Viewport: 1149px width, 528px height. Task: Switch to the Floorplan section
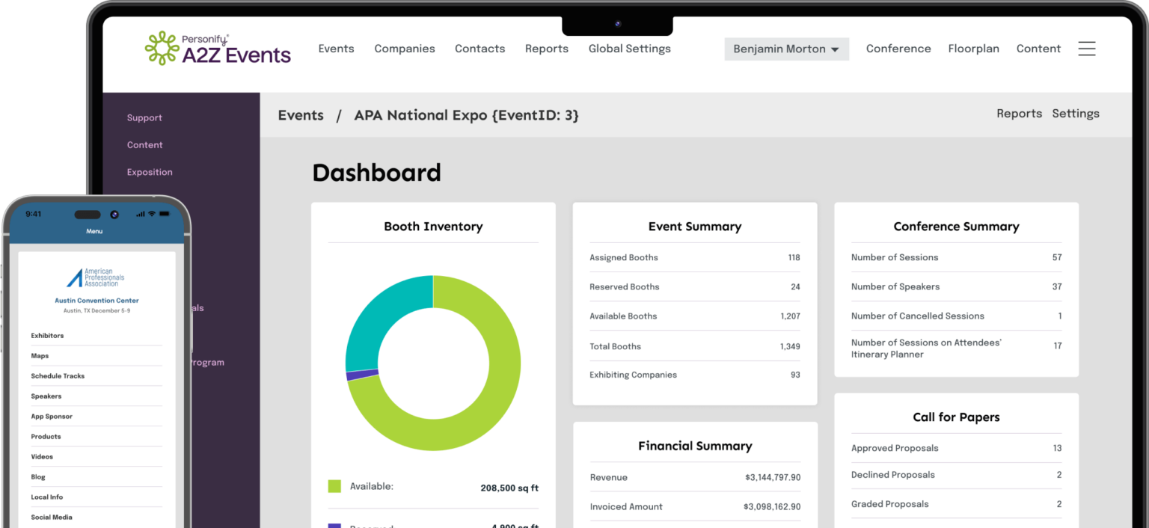tap(973, 48)
